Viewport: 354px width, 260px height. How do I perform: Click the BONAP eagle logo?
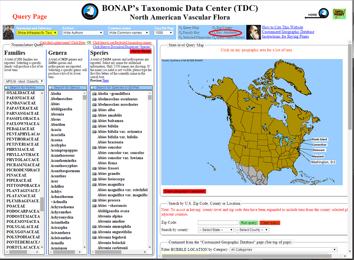pos(90,12)
